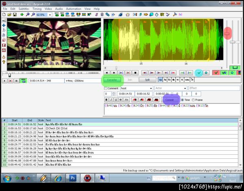
Task: Stop audio playback
Action: (x=135, y=73)
